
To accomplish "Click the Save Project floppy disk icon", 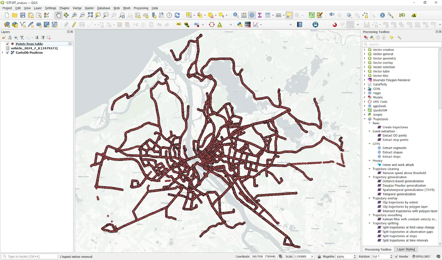I will click(23, 15).
